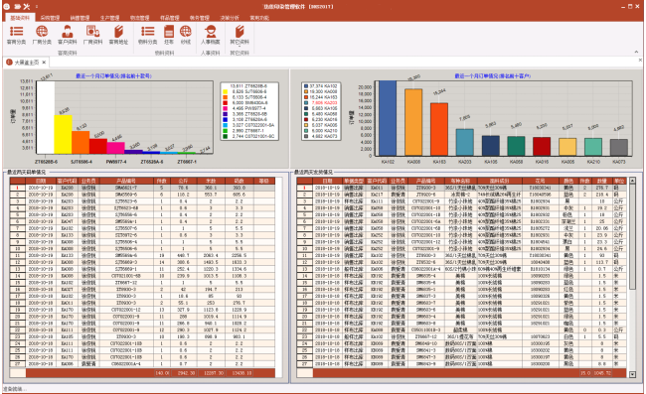Open the 厂商分类 globe icon
This screenshot has height=394, width=646.
(x=42, y=35)
